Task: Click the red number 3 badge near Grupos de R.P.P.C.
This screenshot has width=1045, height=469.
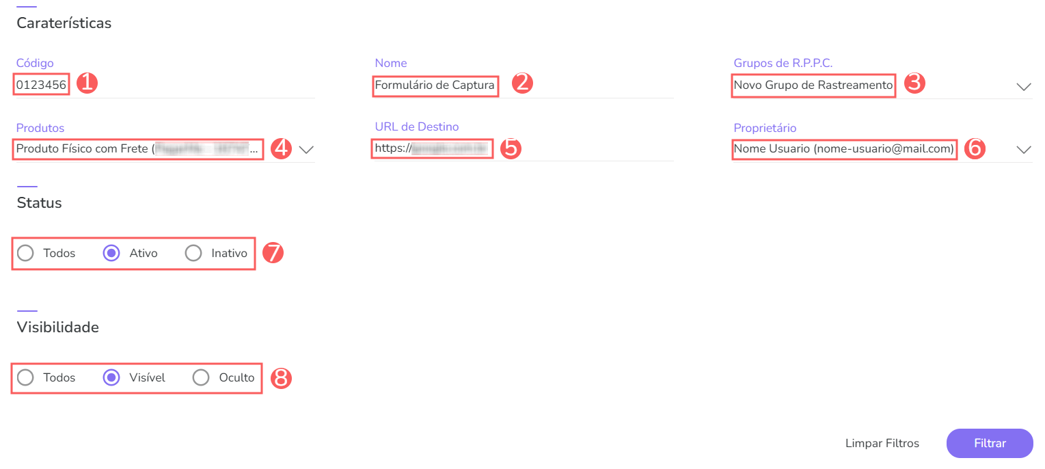Action: (x=914, y=83)
